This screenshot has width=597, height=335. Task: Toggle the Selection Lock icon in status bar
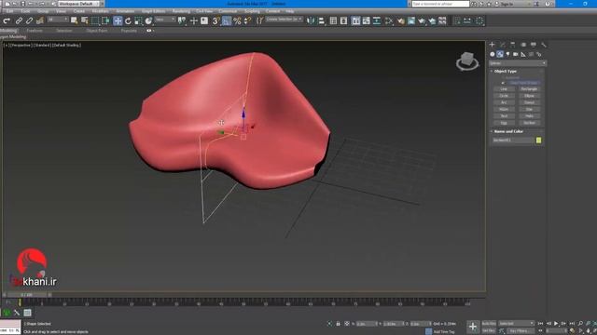click(338, 324)
